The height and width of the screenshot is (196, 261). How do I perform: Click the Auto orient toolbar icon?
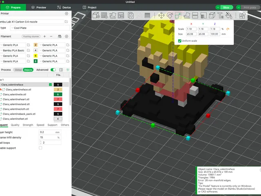coord(113,16)
